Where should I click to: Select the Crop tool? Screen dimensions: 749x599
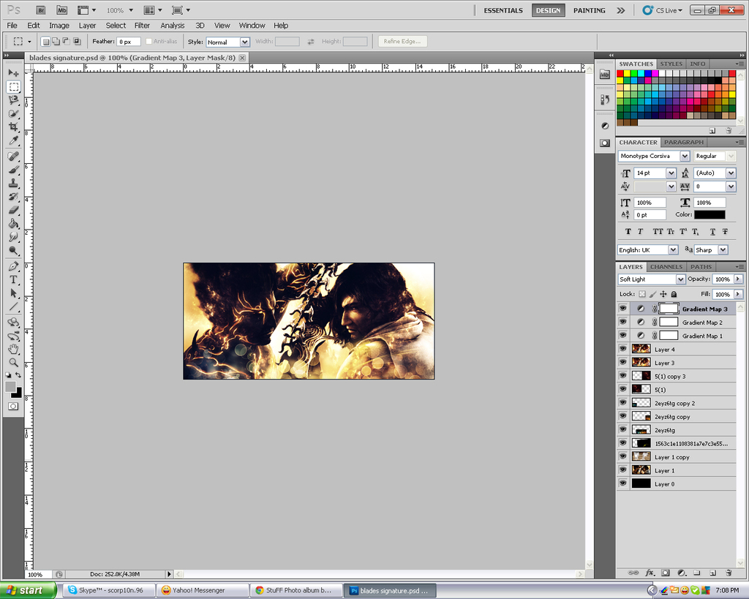[x=13, y=127]
